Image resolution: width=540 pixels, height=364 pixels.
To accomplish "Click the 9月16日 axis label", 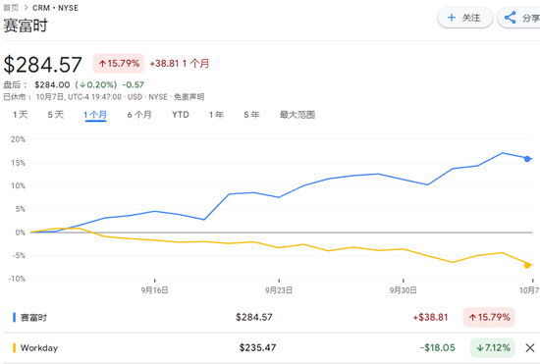I will [x=154, y=290].
